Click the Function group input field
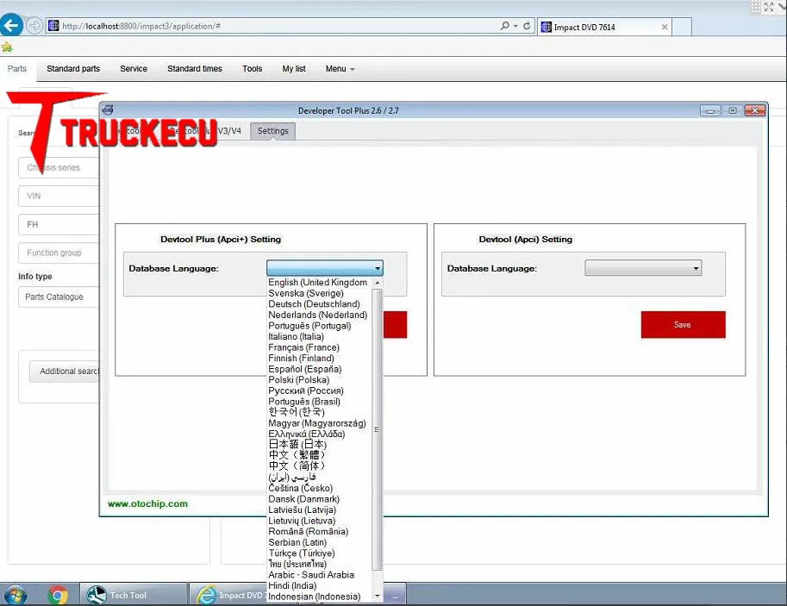 [x=59, y=253]
